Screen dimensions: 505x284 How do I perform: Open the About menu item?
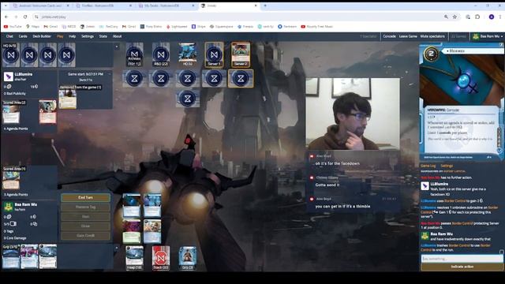click(118, 36)
